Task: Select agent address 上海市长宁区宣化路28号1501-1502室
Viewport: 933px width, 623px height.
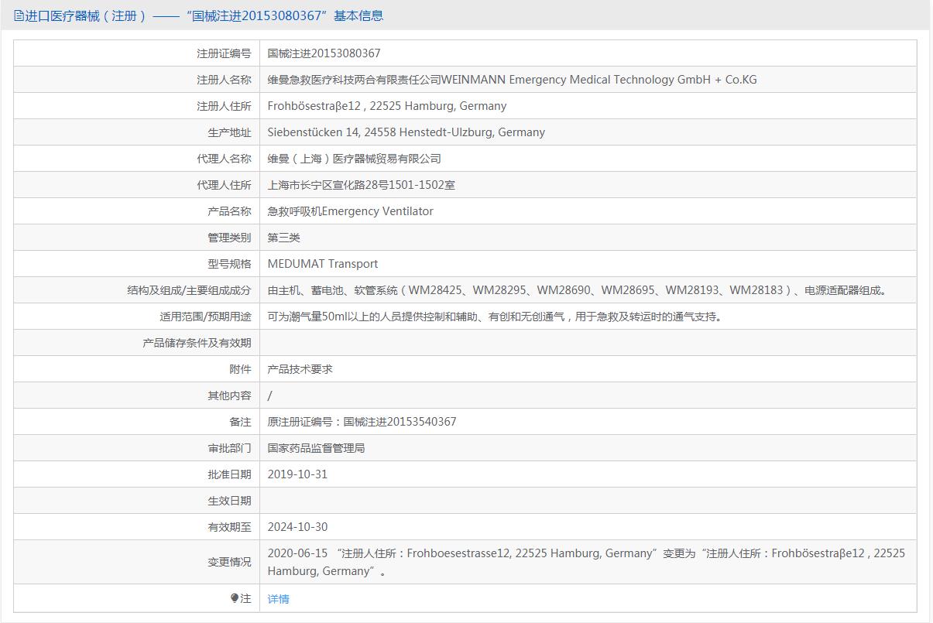Action: click(x=361, y=185)
